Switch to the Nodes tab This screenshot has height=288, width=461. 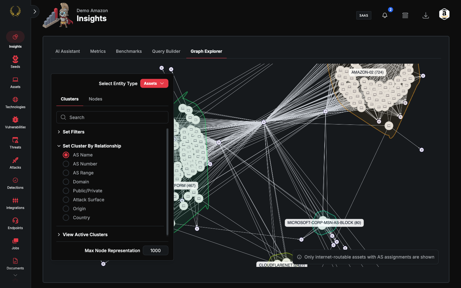point(95,99)
